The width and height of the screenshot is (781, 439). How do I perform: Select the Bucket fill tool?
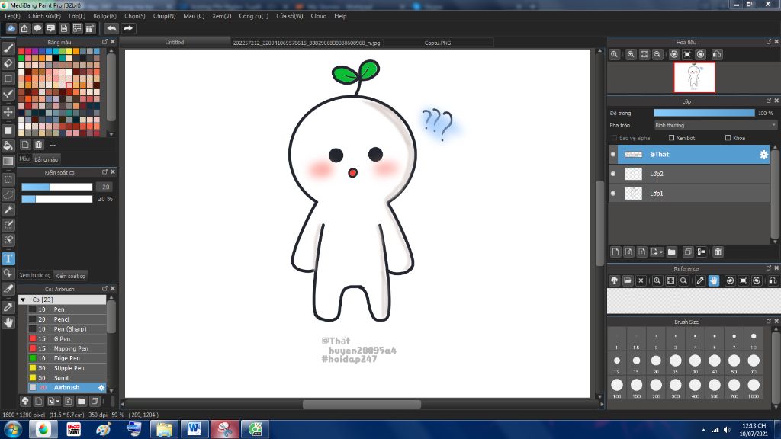point(8,146)
